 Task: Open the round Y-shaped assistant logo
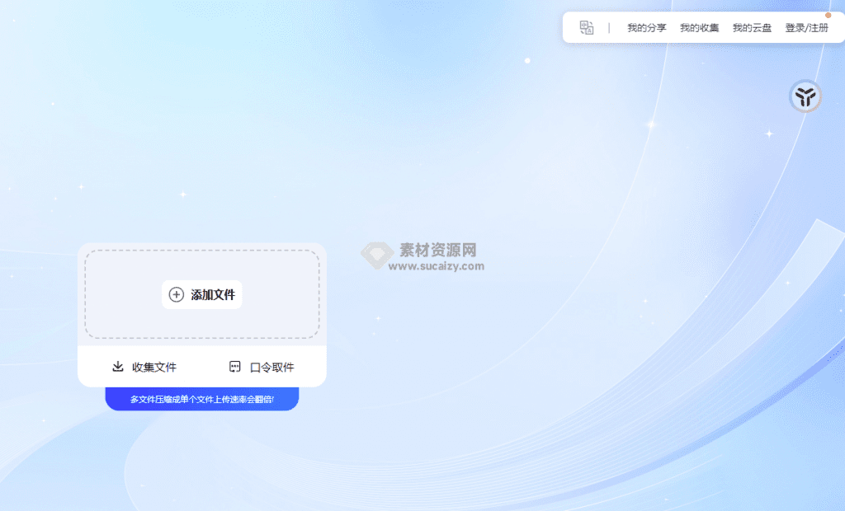tap(805, 96)
